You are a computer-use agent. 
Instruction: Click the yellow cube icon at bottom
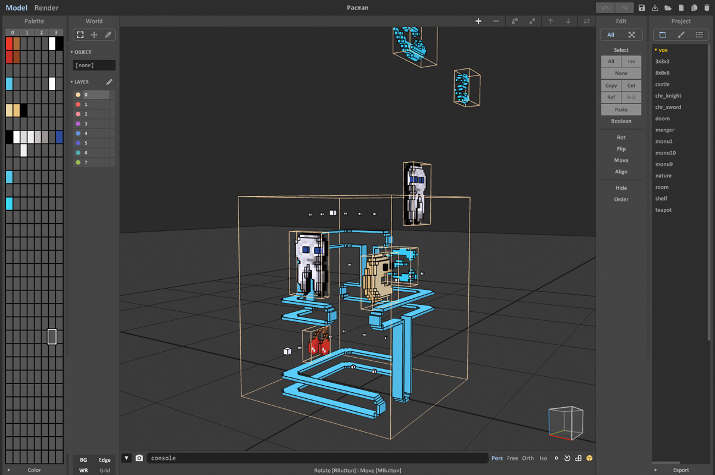589,458
